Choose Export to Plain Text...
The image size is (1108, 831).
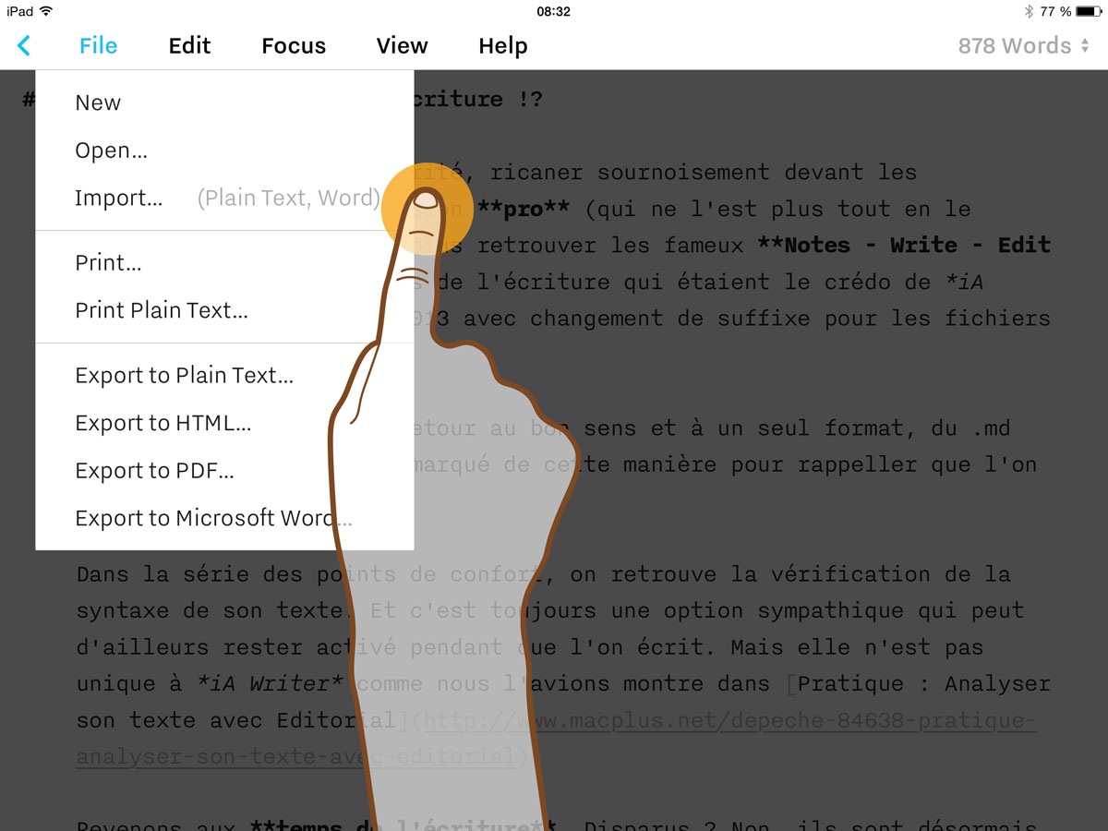point(224,376)
